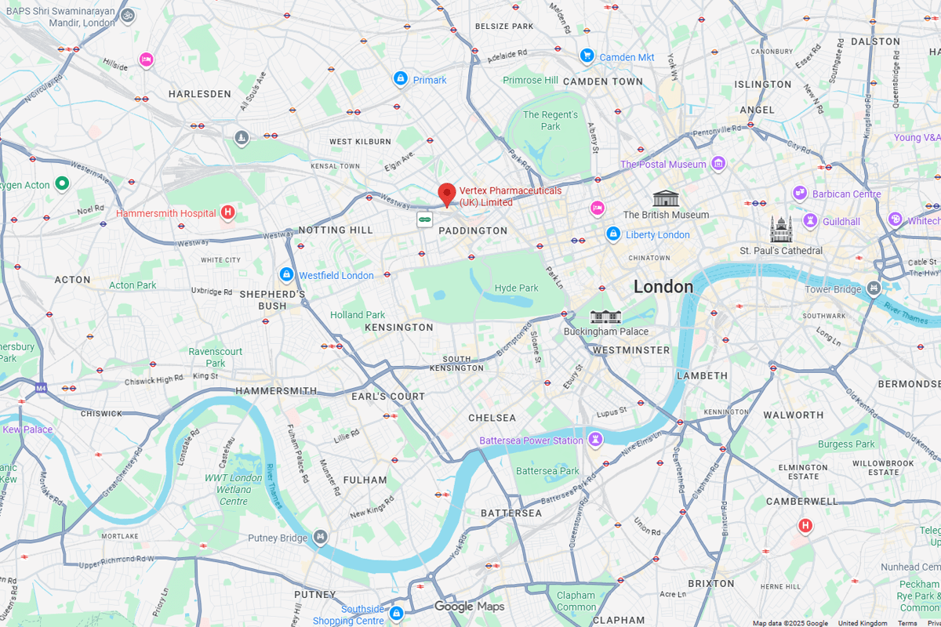Open the Camden Mkt shopping cart icon
941x627 pixels.
587,56
